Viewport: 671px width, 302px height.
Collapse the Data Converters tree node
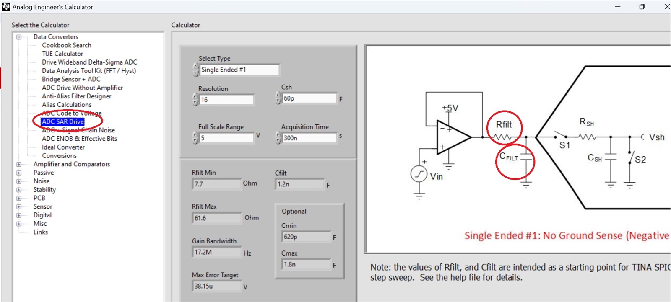pos(19,37)
